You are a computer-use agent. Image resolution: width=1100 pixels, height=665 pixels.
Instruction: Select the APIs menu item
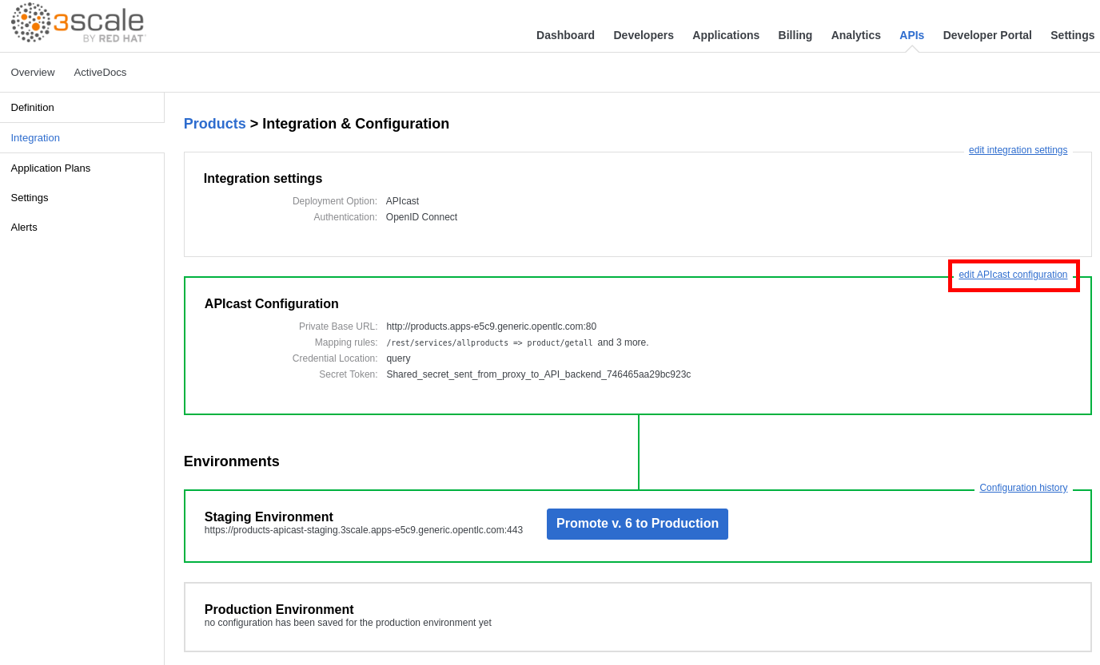tap(911, 35)
